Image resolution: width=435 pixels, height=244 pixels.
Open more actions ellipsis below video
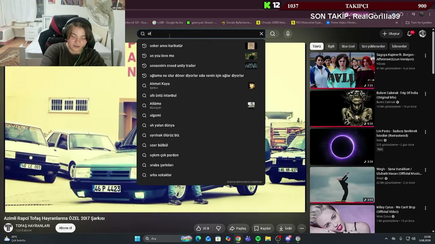click(x=301, y=228)
